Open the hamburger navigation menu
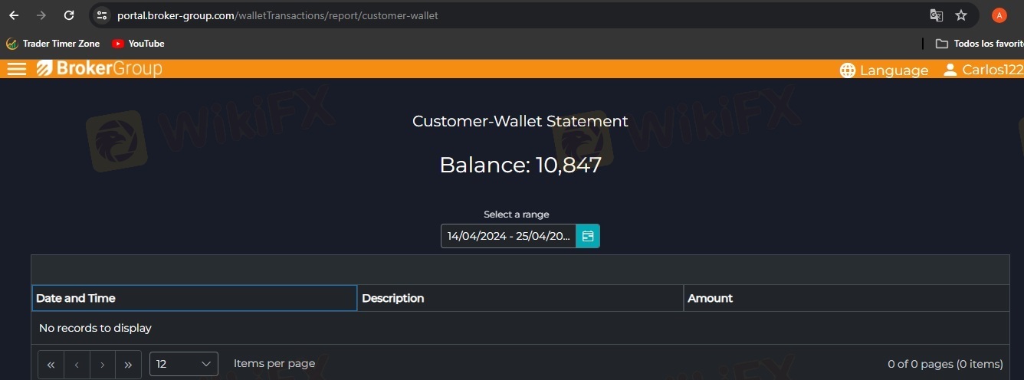 16,69
